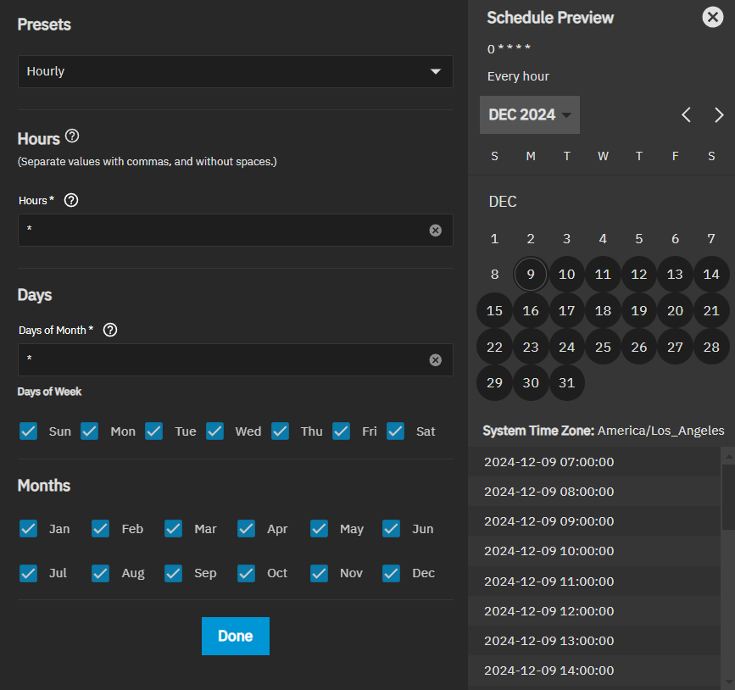
Task: Close the Schedule Preview panel
Action: coord(713,17)
